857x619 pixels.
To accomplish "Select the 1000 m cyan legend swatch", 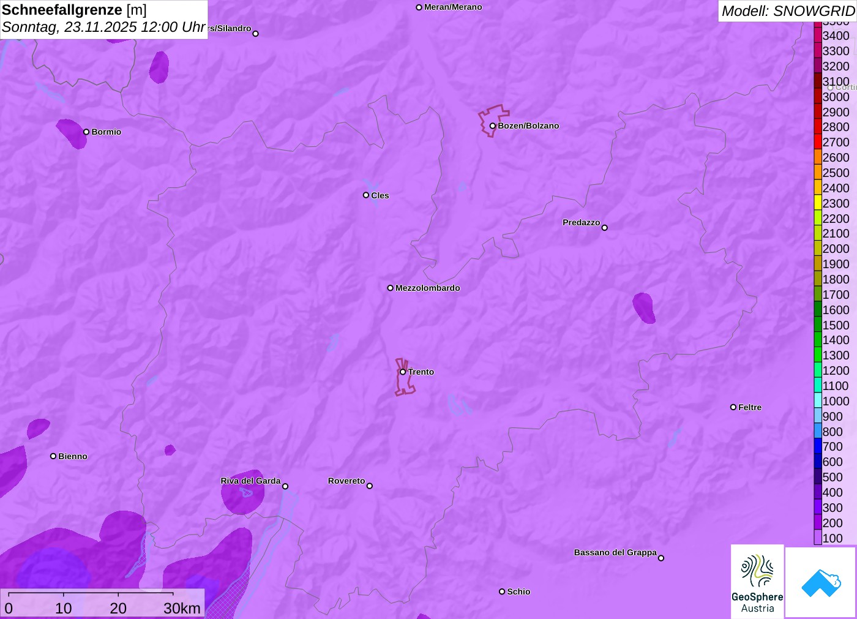I will [818, 400].
